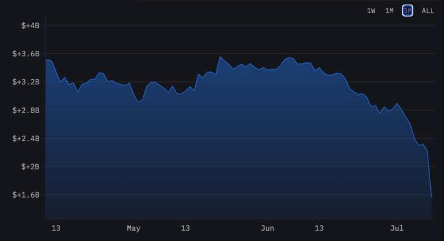Click the $+2.4B axis tick label
This screenshot has height=241, width=444.
tap(25, 139)
